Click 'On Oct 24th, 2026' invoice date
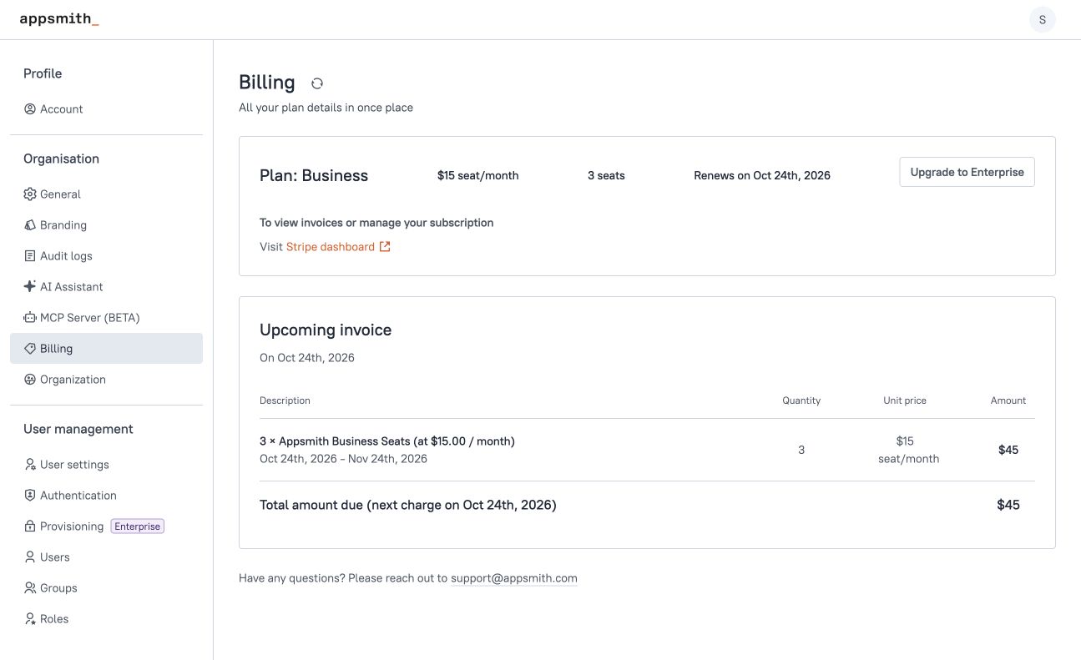This screenshot has height=660, width=1081. click(307, 358)
